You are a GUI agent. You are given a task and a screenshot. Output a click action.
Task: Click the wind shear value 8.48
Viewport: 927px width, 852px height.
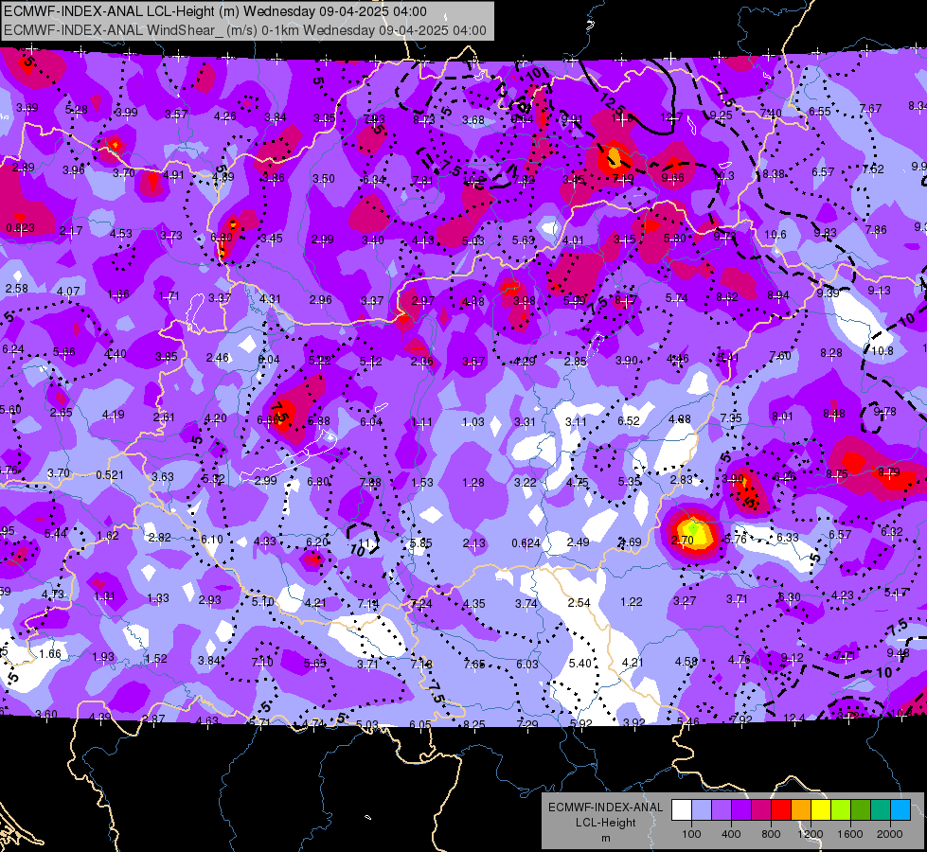[833, 414]
